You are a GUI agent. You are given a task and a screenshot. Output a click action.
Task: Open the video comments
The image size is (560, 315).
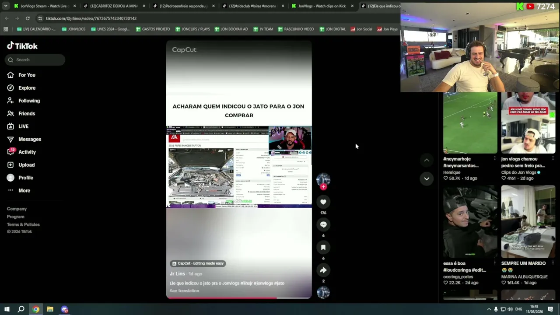pos(323,224)
